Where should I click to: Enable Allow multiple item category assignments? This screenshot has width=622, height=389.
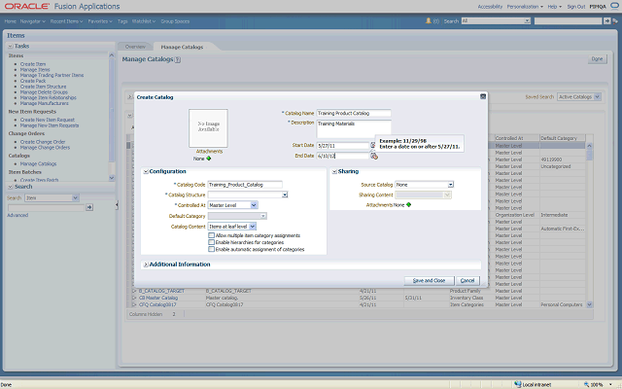click(212, 235)
